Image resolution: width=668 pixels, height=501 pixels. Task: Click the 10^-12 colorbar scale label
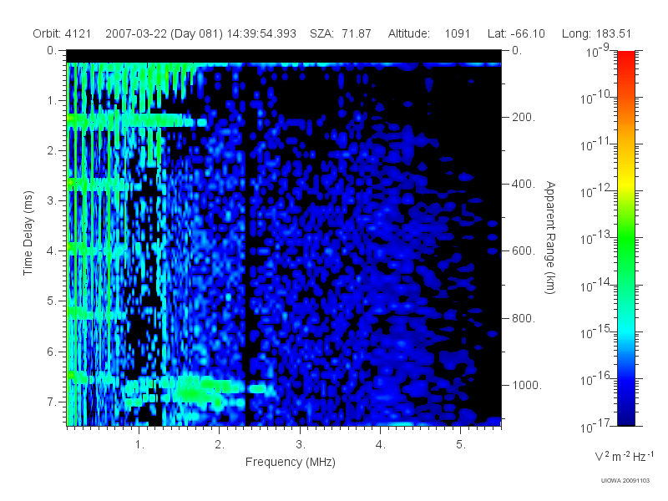pyautogui.click(x=597, y=191)
